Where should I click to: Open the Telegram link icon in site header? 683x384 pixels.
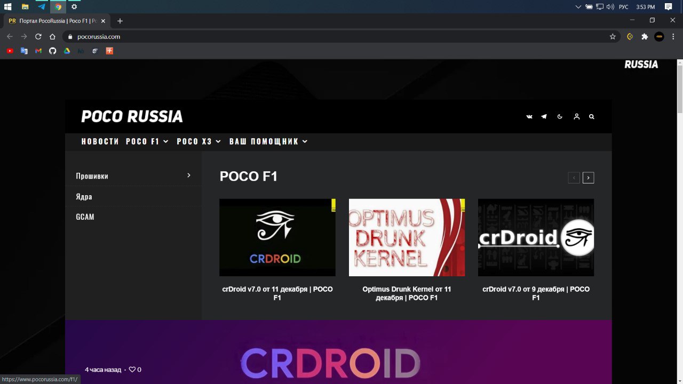tap(544, 116)
